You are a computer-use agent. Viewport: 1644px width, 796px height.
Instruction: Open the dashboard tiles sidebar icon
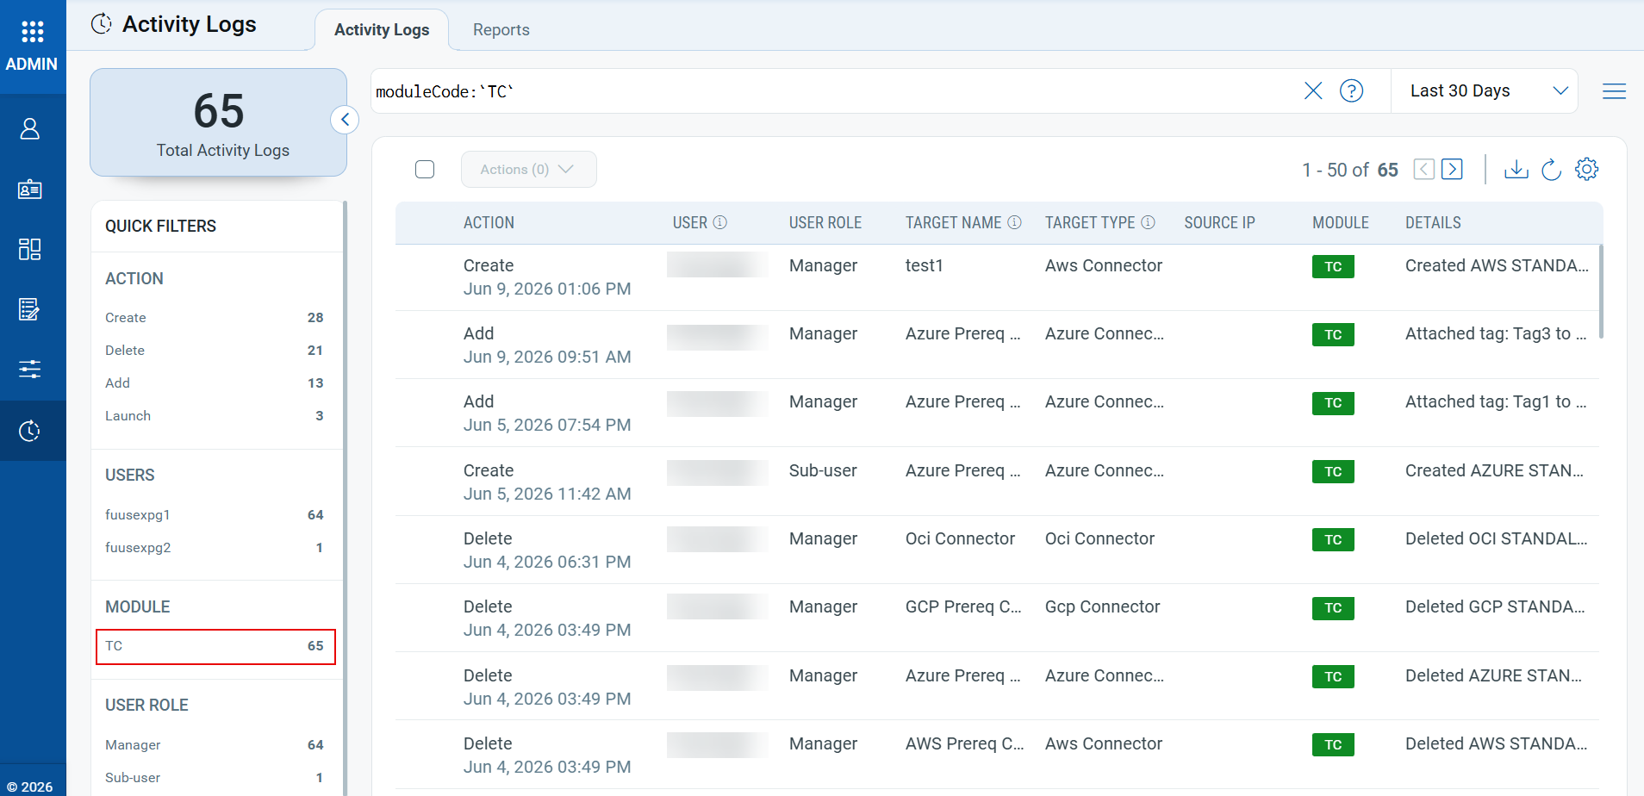point(30,250)
